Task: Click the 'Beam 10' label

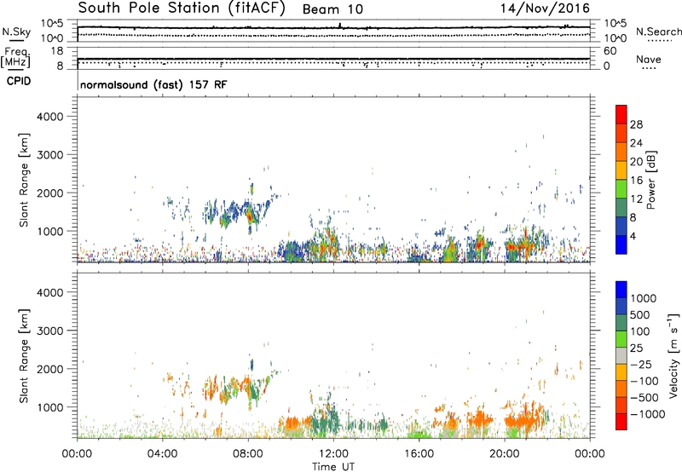Action: [332, 9]
